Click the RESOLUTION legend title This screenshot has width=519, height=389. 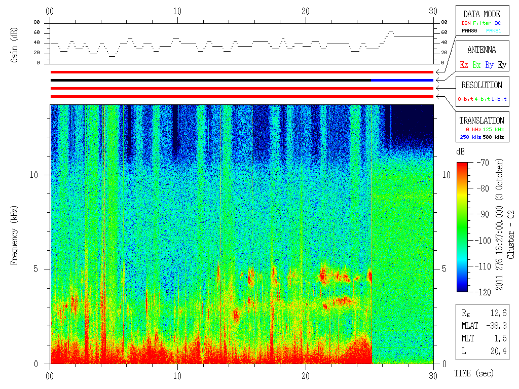click(481, 85)
